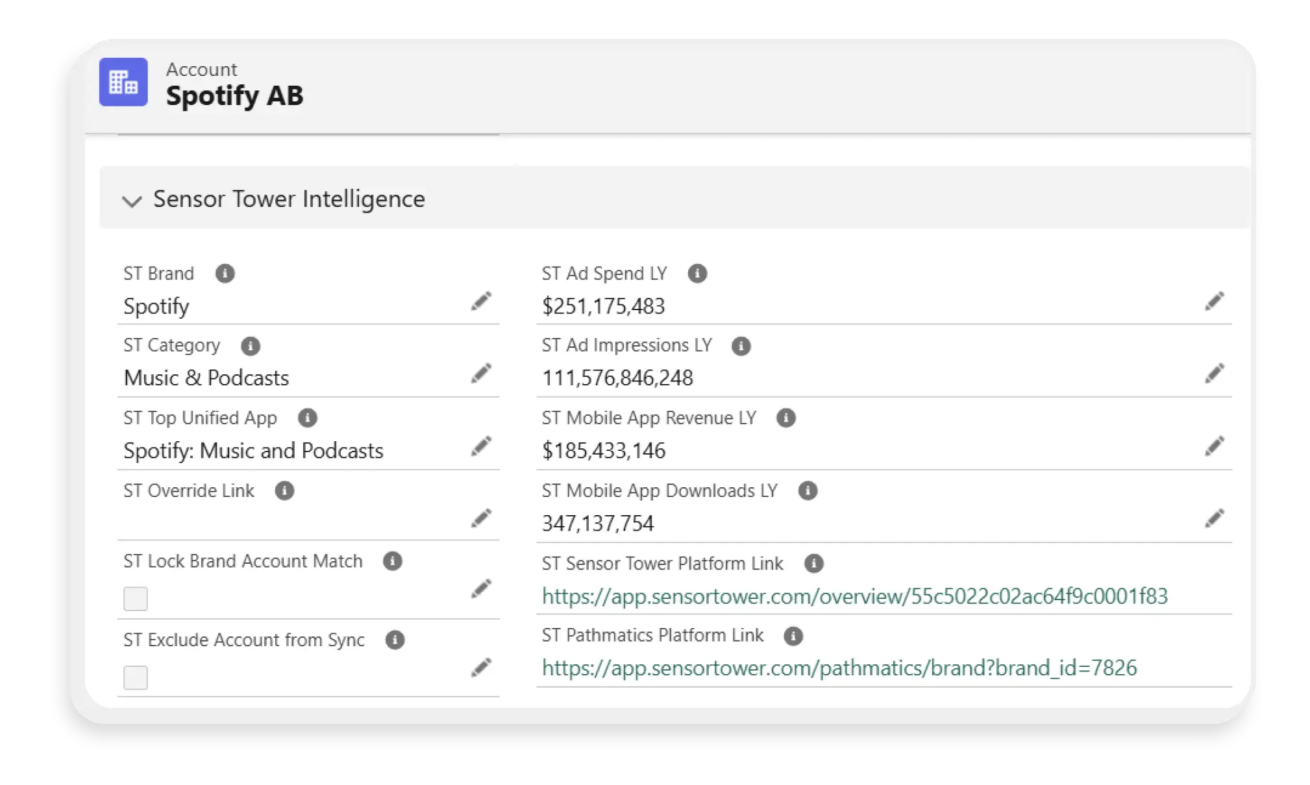1310x785 pixels.
Task: Edit ST Override Link with pencil icon
Action: pos(481,518)
